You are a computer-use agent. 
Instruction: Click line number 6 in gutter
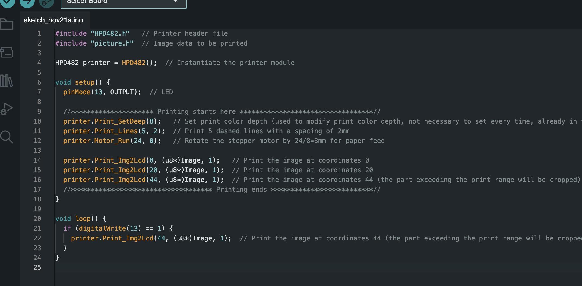point(39,82)
